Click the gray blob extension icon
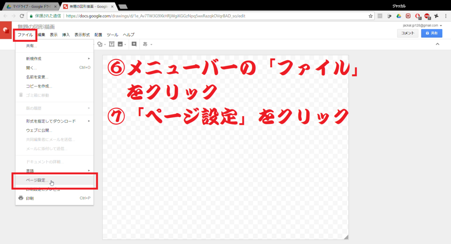This screenshot has height=244, width=451. coord(389,16)
